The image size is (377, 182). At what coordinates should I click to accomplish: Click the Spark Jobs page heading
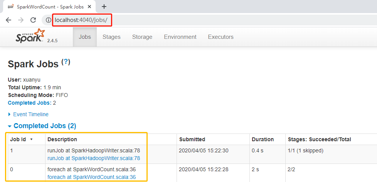point(33,64)
